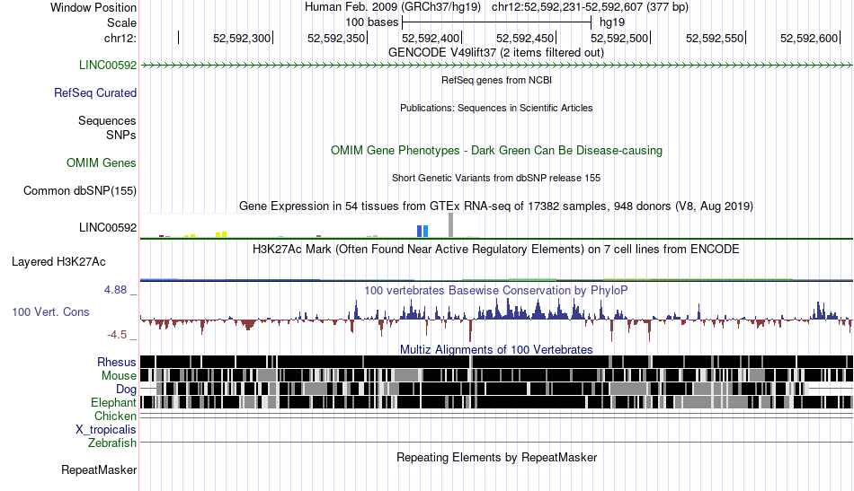The image size is (854, 491).
Task: Click the Sequences track label
Action: point(107,120)
